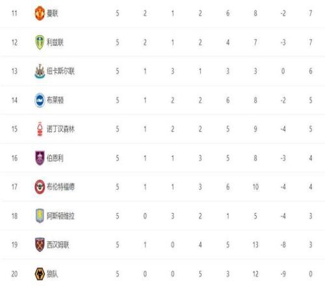Click goal difference -9 for 狼队
325x286 pixels.
click(283, 274)
